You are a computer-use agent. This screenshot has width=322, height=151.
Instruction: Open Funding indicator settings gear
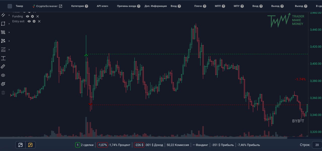(32, 16)
